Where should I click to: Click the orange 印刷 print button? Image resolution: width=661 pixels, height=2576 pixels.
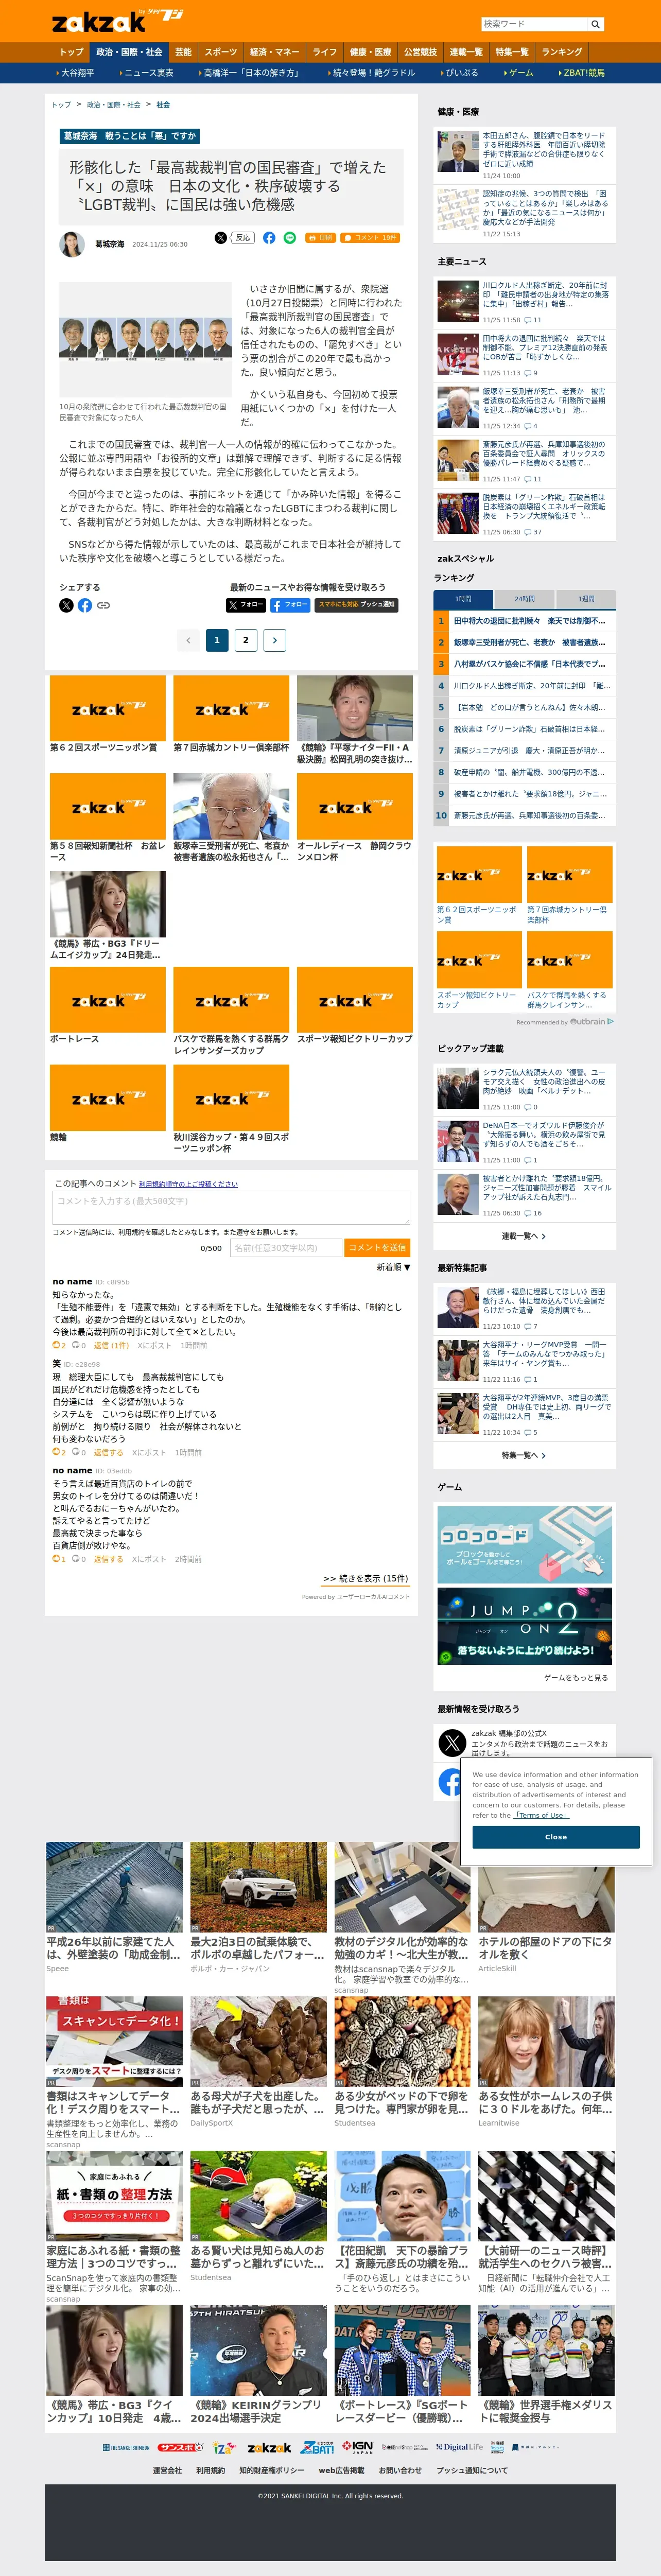coord(320,238)
